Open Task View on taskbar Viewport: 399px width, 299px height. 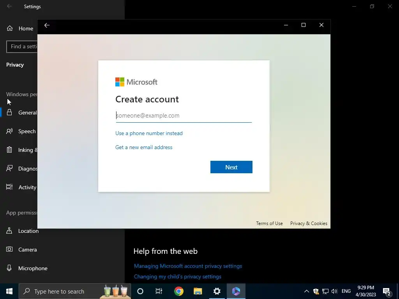(159, 291)
